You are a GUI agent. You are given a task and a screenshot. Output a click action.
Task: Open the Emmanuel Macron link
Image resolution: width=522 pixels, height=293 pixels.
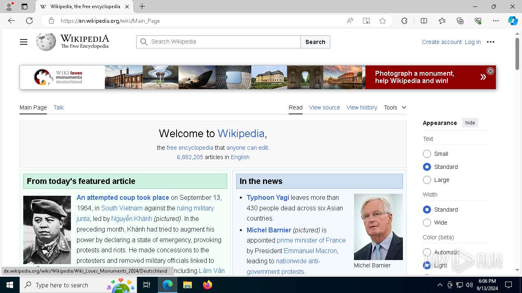[310, 251]
